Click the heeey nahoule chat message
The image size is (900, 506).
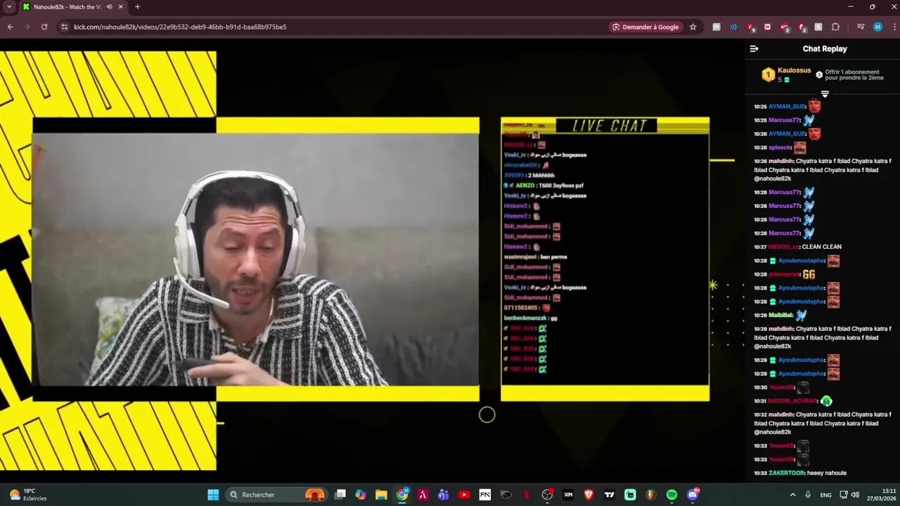tap(827, 473)
